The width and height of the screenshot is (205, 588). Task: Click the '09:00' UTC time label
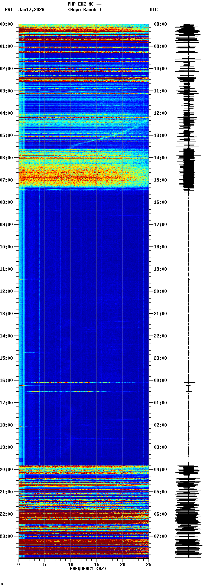point(160,46)
